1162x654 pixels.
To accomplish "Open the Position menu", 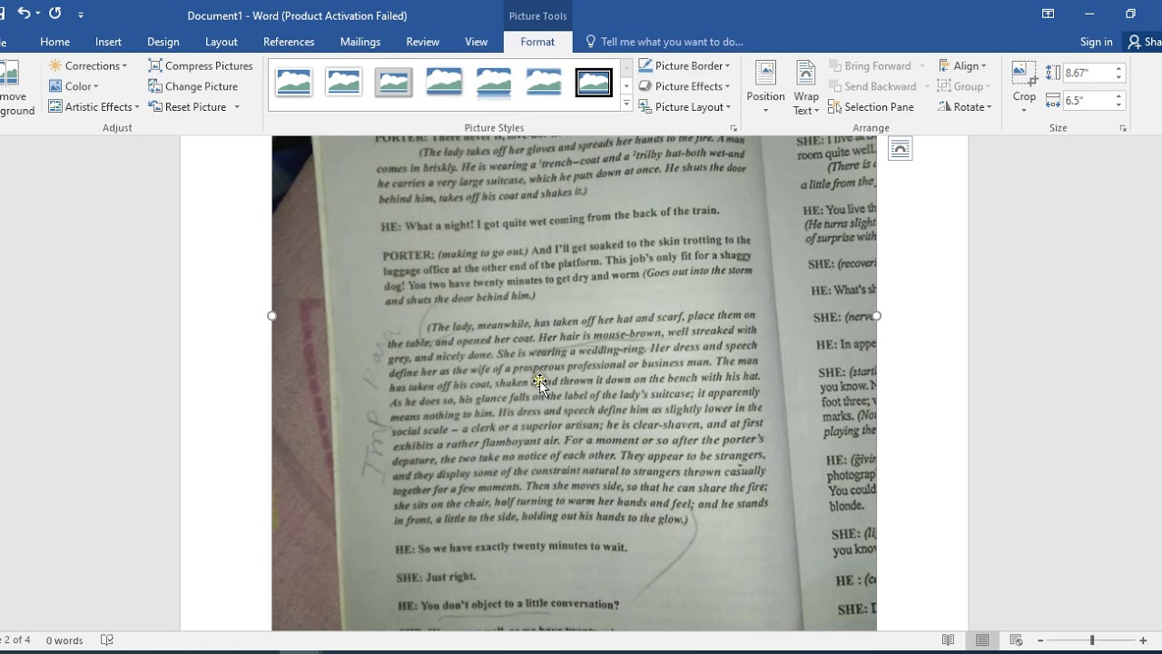I will tap(765, 88).
